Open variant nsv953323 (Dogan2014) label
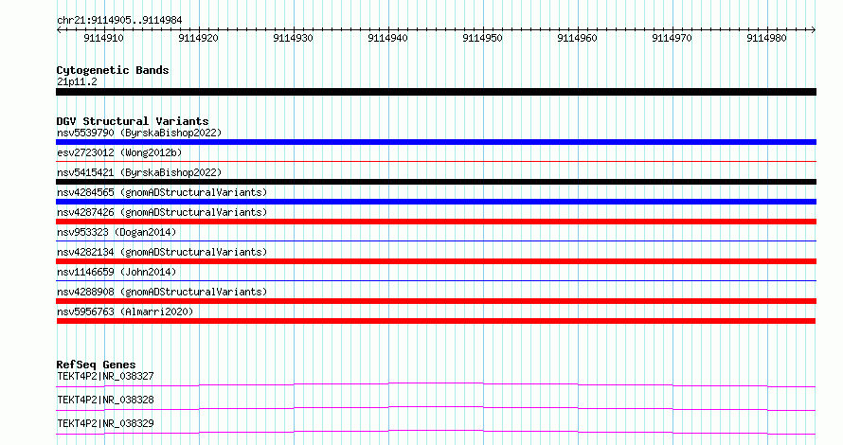 [x=117, y=232]
